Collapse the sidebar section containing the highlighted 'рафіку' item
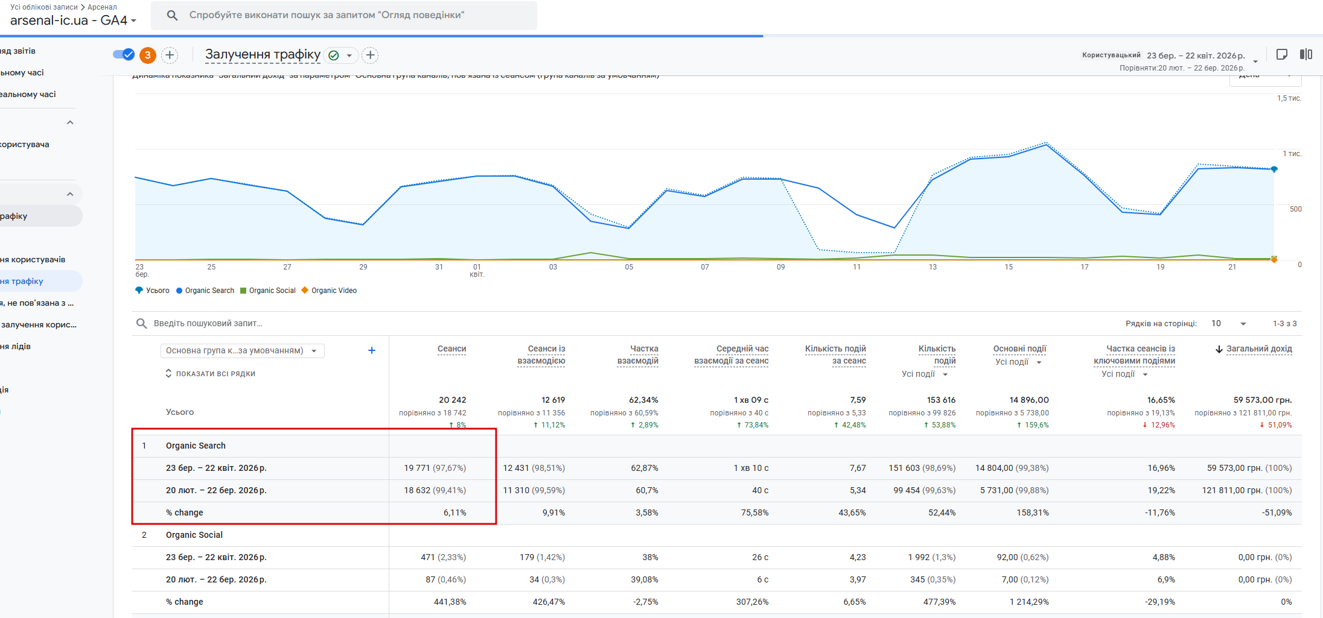Viewport: 1323px width, 618px height. (x=70, y=194)
